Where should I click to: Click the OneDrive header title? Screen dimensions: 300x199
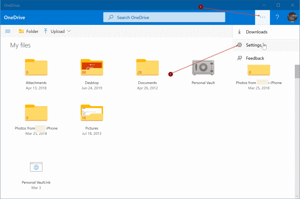point(15,18)
